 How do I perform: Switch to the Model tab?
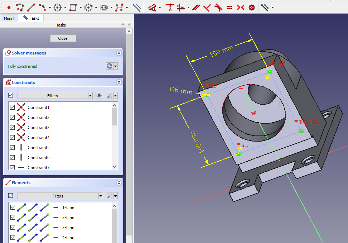click(x=9, y=18)
